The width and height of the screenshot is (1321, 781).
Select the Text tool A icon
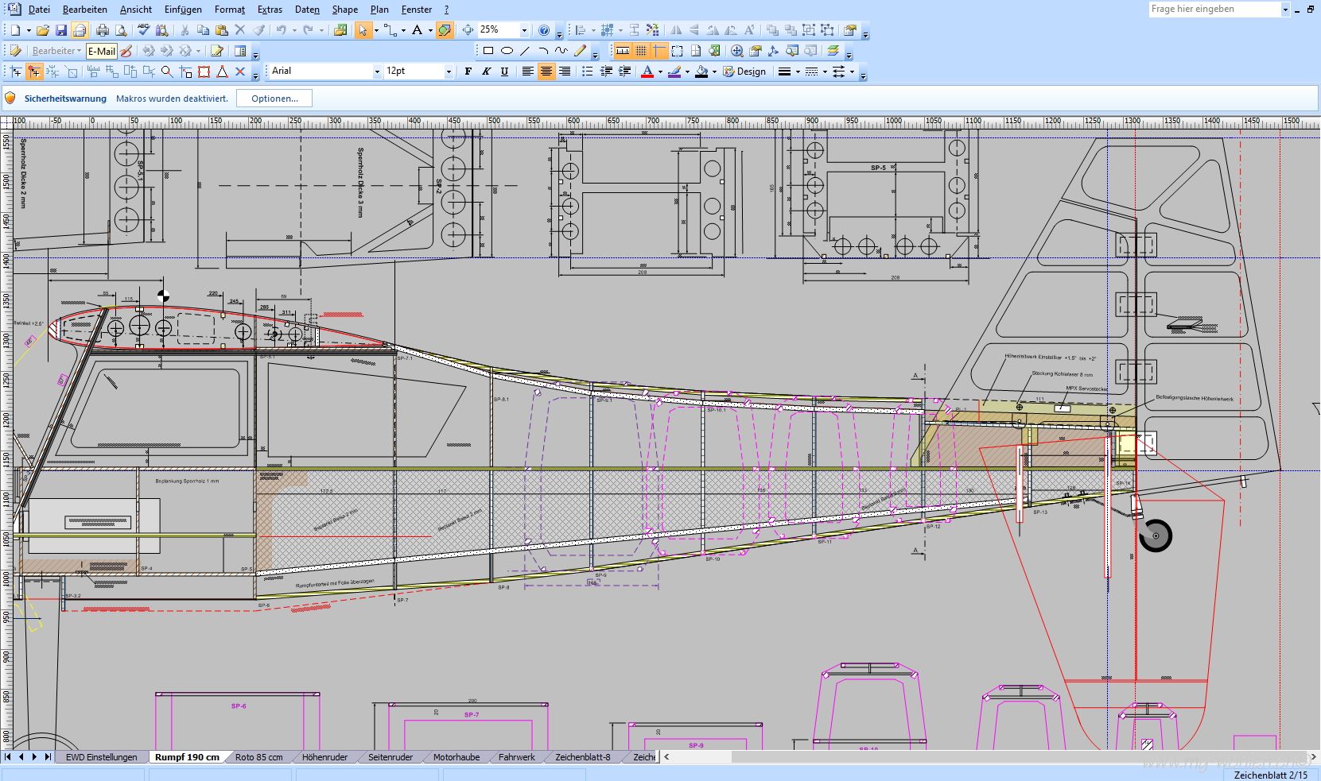417,30
